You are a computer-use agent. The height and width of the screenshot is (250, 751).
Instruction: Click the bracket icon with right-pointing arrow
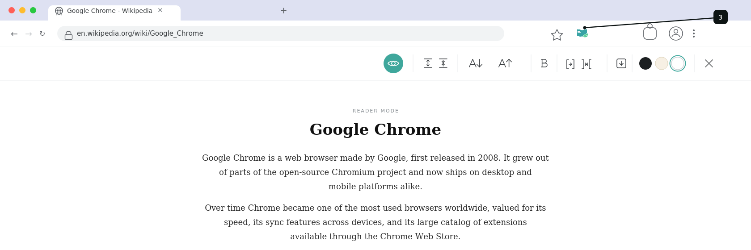[570, 64]
